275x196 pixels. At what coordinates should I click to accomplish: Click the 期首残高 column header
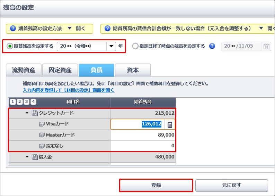point(143,102)
